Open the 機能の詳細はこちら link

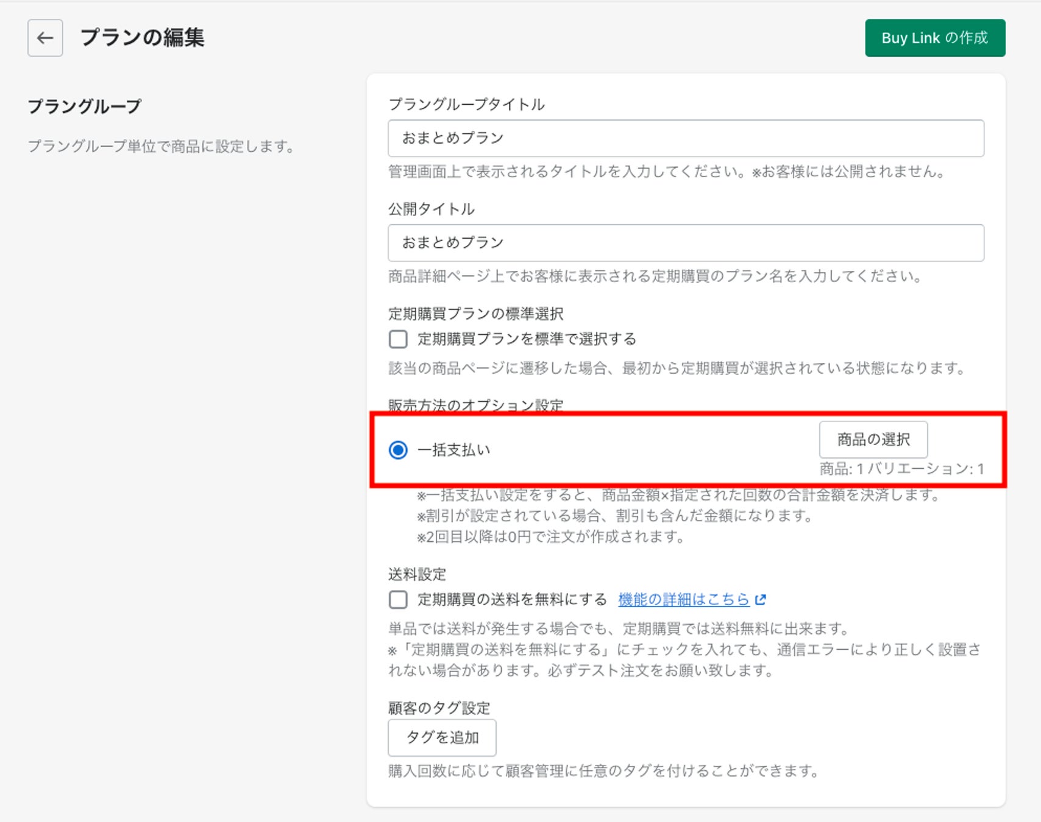pos(683,600)
